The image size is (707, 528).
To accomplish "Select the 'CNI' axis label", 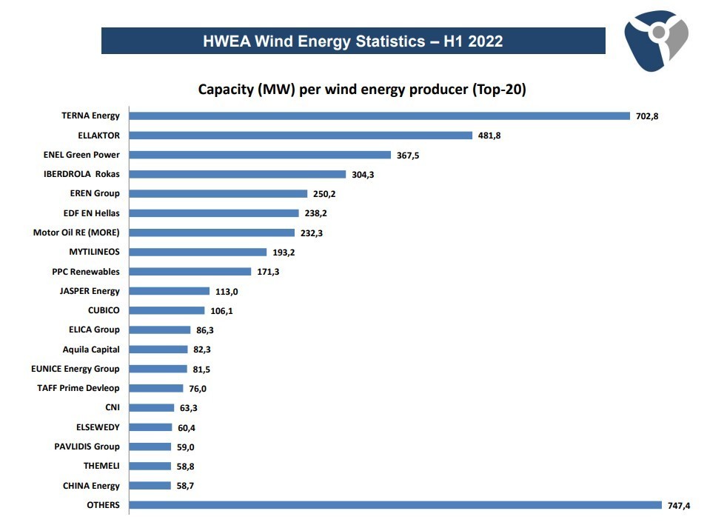I will (113, 407).
